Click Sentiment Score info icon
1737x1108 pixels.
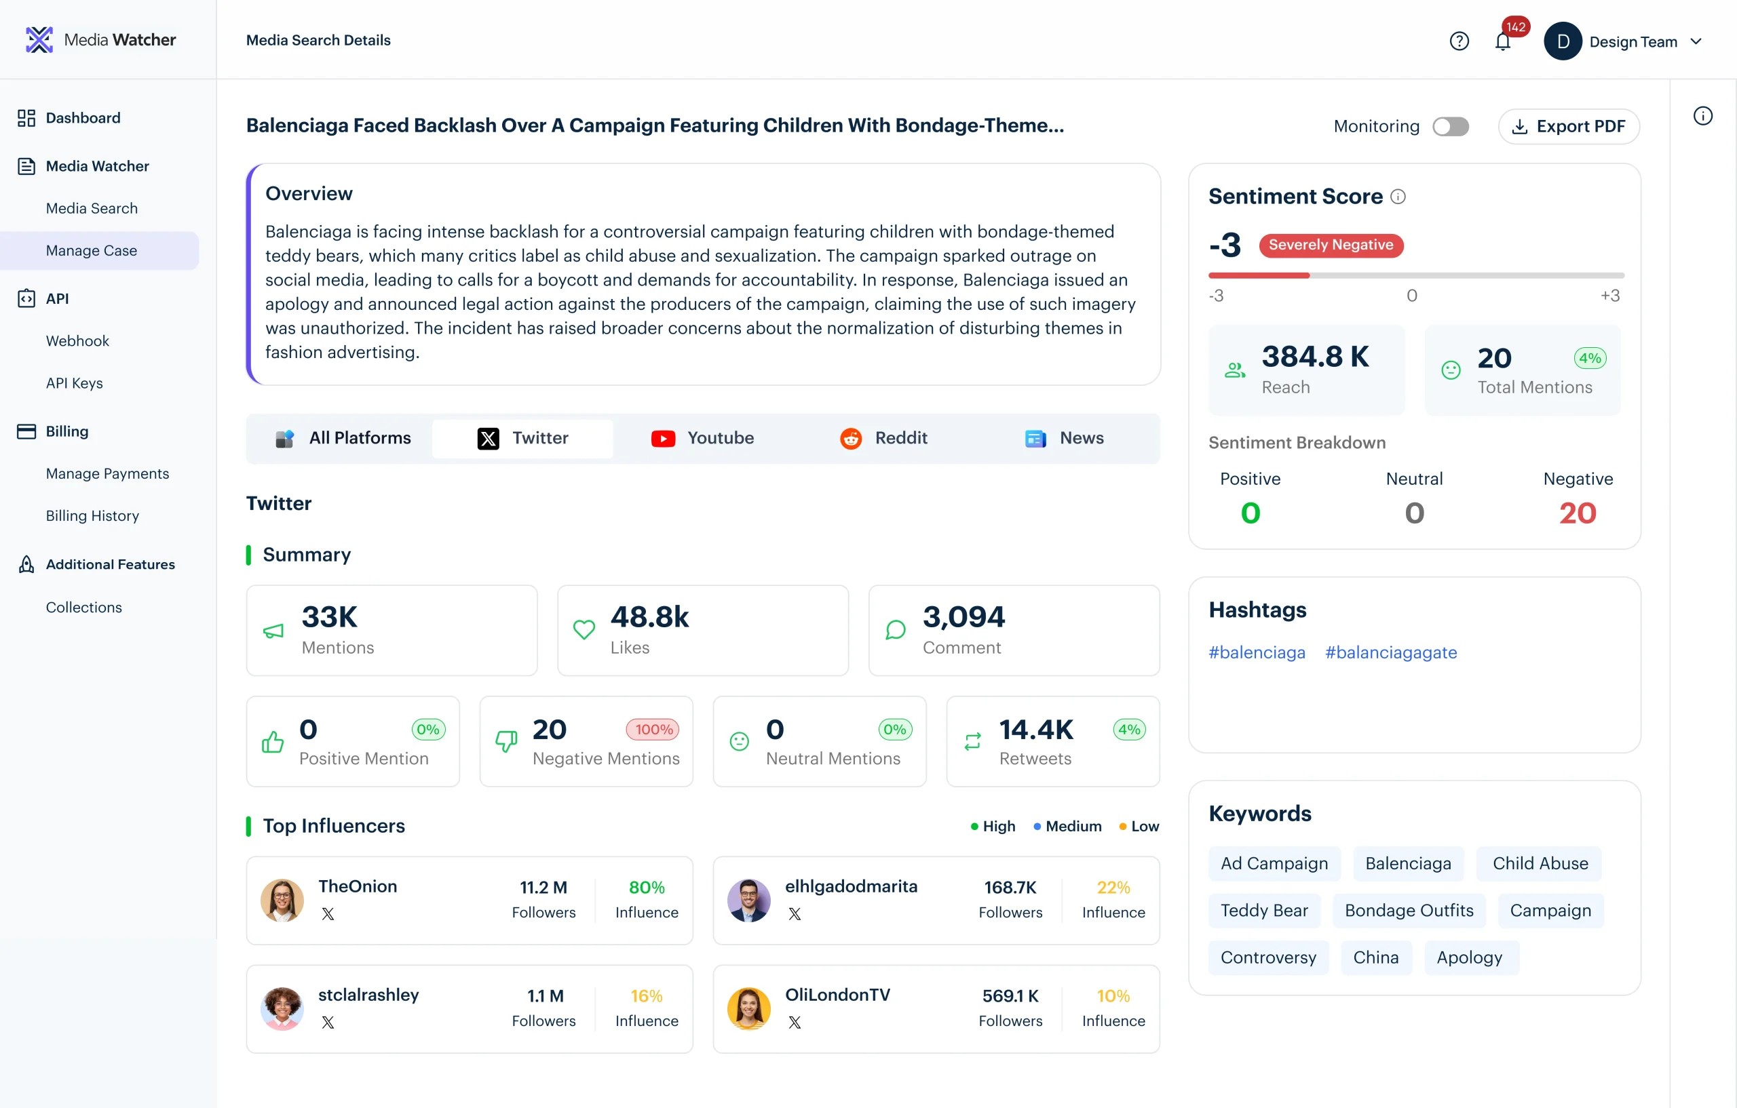1397,197
